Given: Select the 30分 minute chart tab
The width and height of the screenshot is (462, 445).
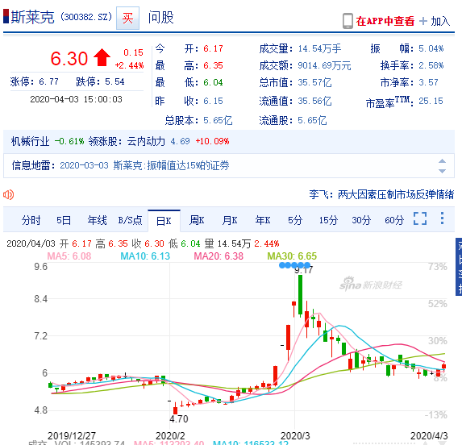Looking at the screenshot, I should (x=361, y=220).
